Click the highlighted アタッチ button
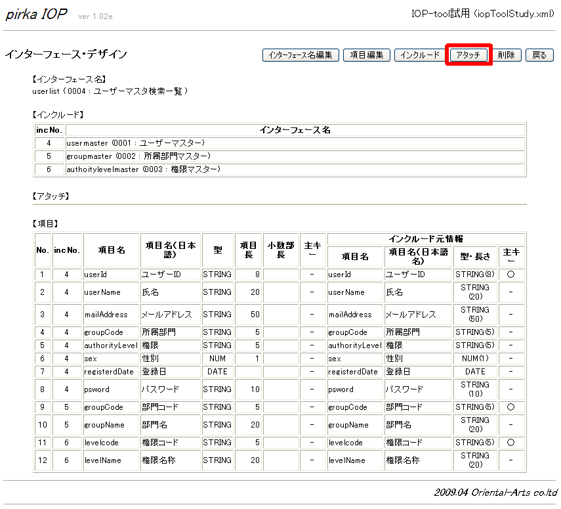 (x=468, y=55)
